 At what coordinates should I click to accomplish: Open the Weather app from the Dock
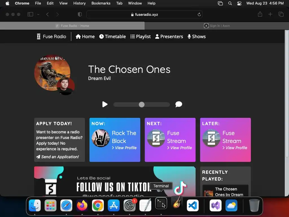pos(231,205)
